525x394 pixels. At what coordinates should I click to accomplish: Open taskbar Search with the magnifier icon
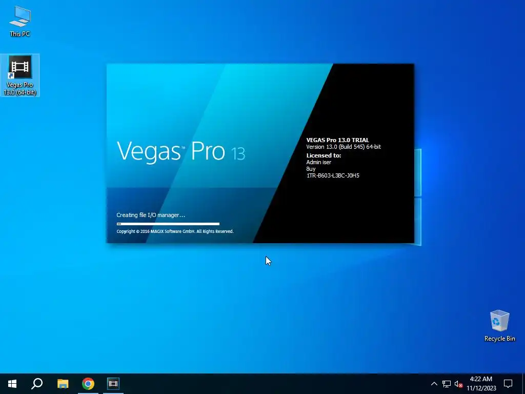[37, 384]
